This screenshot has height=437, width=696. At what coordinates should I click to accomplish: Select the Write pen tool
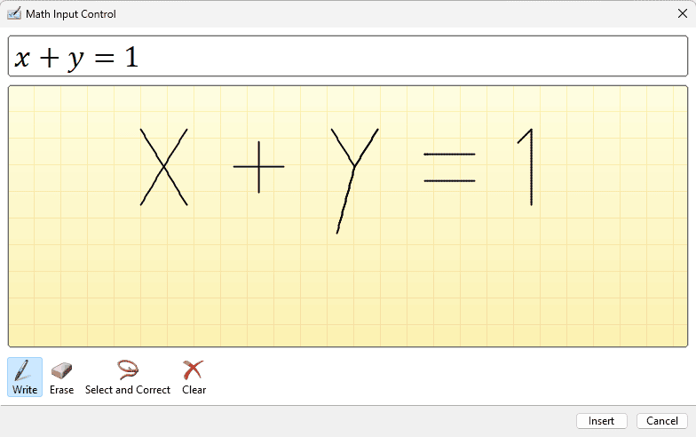[25, 377]
